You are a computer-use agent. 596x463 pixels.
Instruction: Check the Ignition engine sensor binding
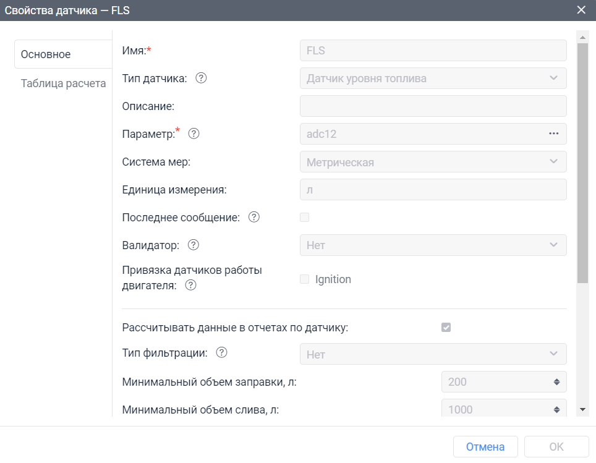pyautogui.click(x=304, y=279)
